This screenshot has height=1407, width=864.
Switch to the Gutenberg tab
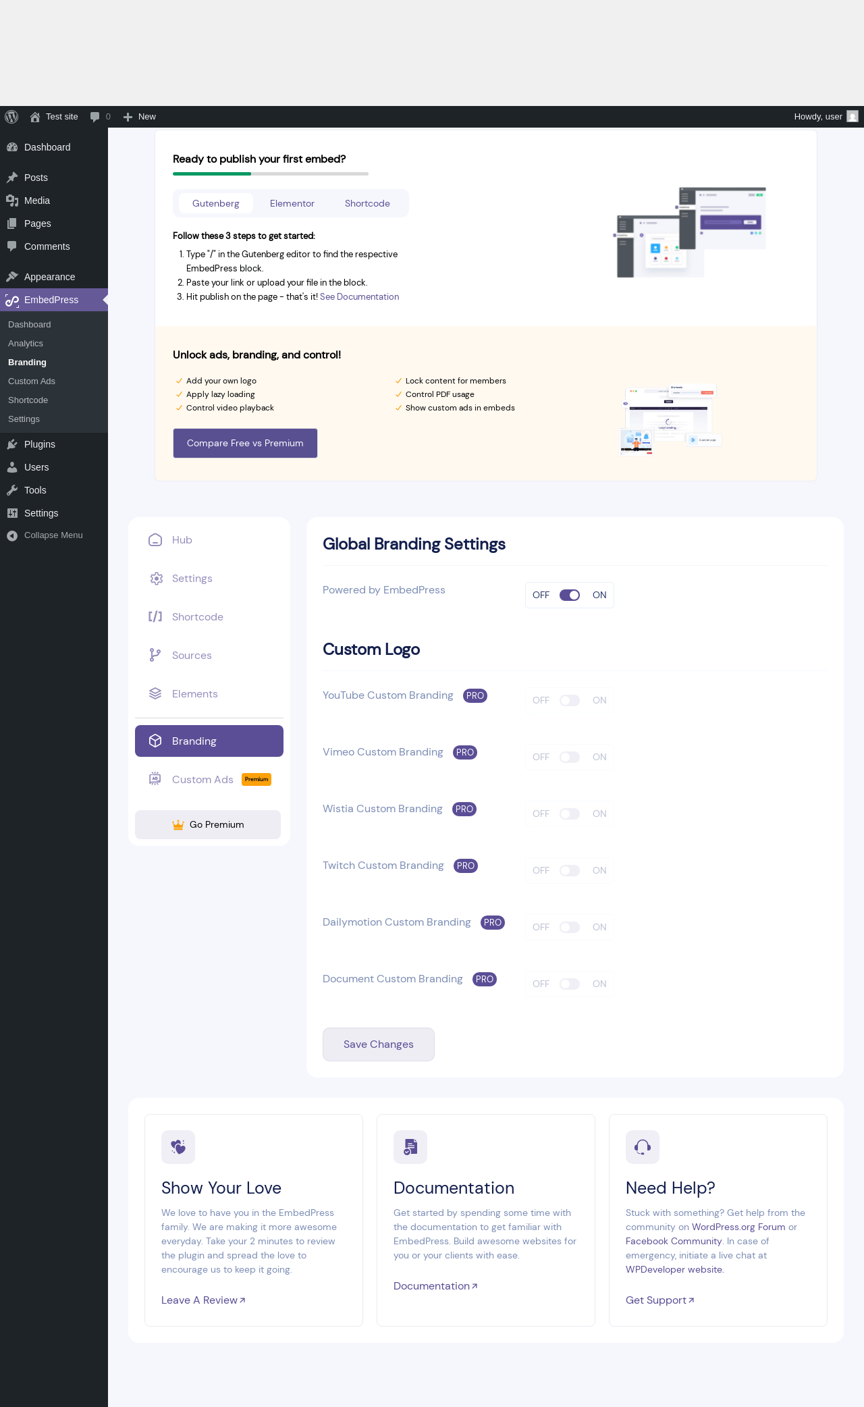[x=216, y=203]
